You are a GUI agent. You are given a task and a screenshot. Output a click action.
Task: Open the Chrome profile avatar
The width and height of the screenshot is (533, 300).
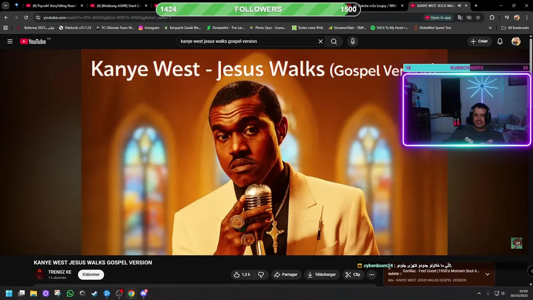click(x=517, y=17)
